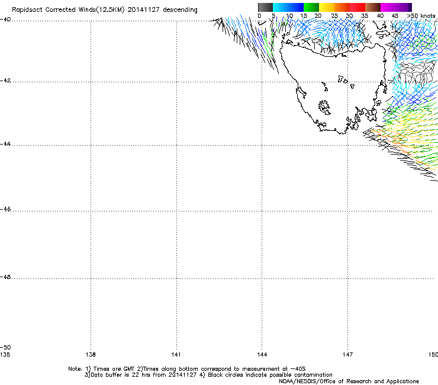Click the '25' label under the color legend

[x=334, y=16]
